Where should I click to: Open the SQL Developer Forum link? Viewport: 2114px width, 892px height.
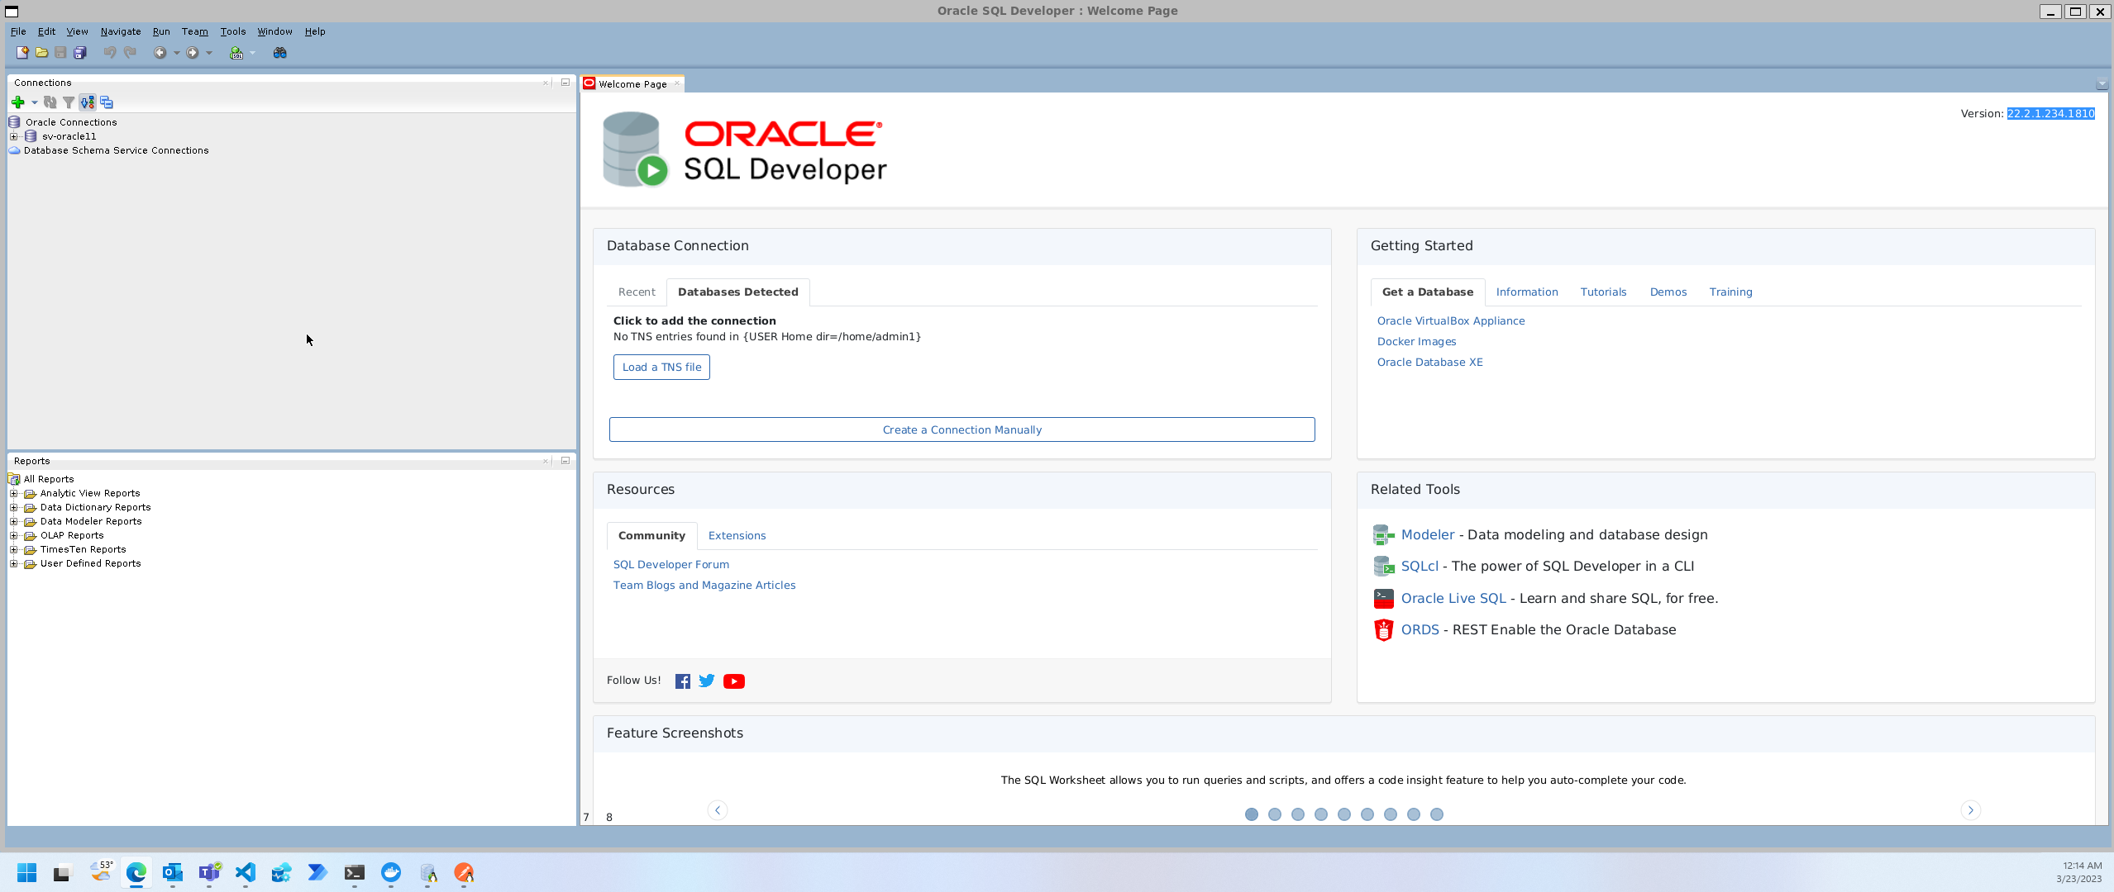point(670,564)
